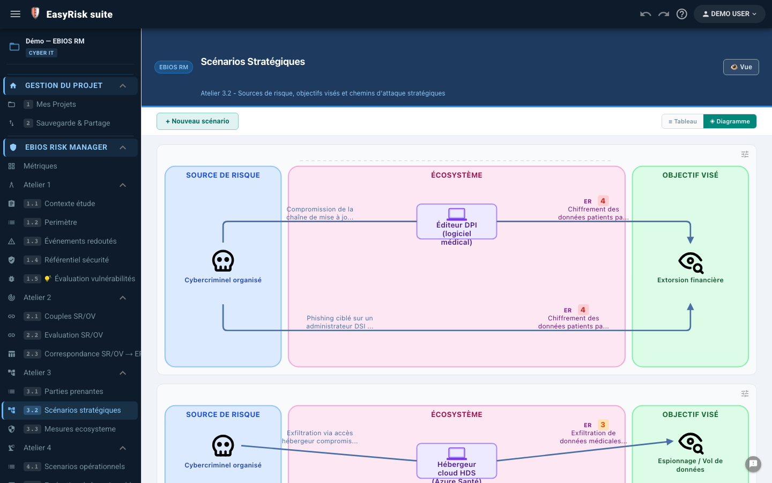Collapse the GESTION DU PROJET section
772x483 pixels.
pyautogui.click(x=123, y=85)
